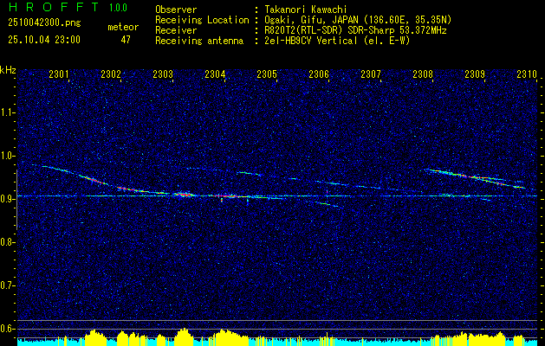545x346 pixels.
Task: Click the timestamp 25.10.04 23:00
Action: coord(44,40)
